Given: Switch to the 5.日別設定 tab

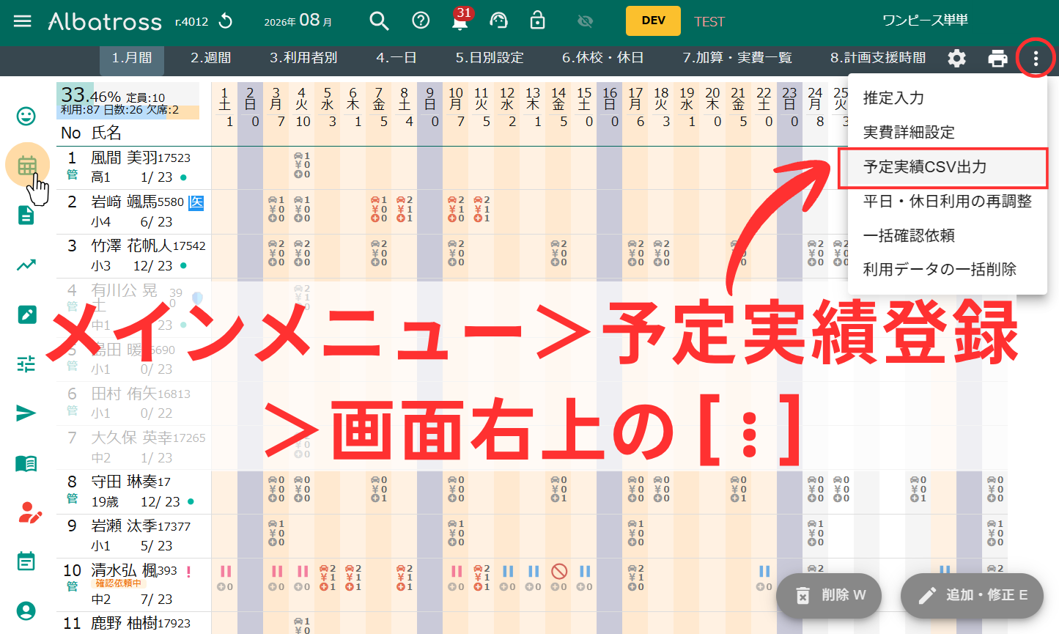Looking at the screenshot, I should pyautogui.click(x=490, y=58).
